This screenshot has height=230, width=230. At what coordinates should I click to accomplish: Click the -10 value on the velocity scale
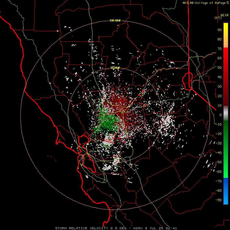pyautogui.click(x=218, y=124)
